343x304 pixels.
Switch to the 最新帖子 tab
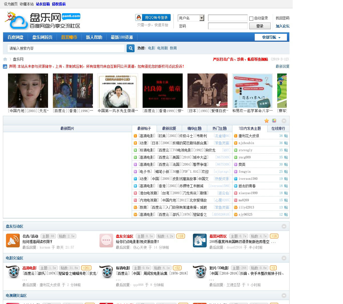[144, 128]
